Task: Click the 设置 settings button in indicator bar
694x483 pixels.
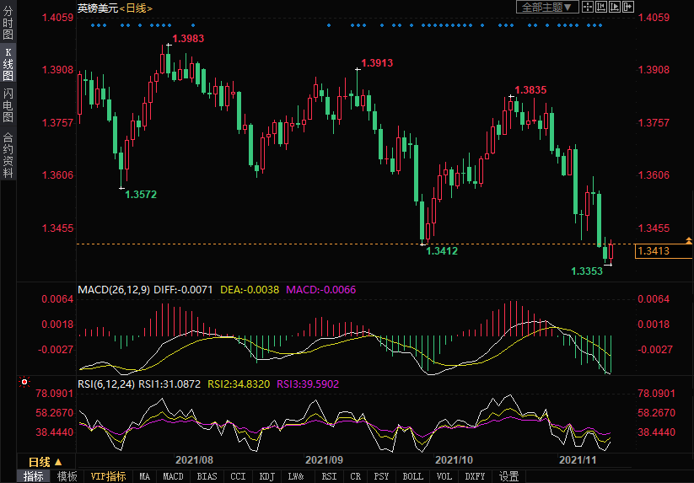Action: [x=508, y=476]
